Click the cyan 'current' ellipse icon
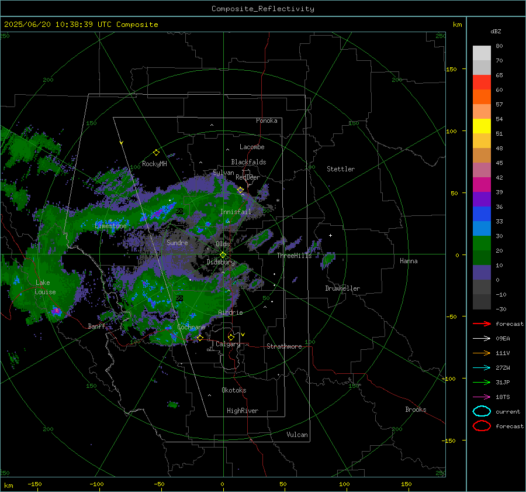 (482, 411)
